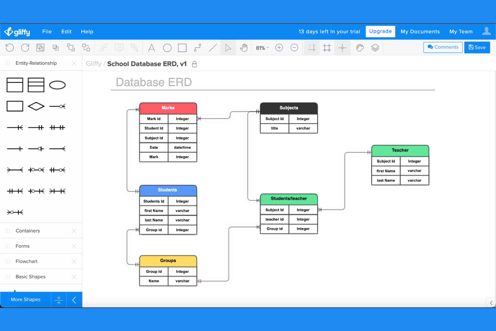Zoom in using the plus icon
The image size is (496, 331).
coord(279,47)
